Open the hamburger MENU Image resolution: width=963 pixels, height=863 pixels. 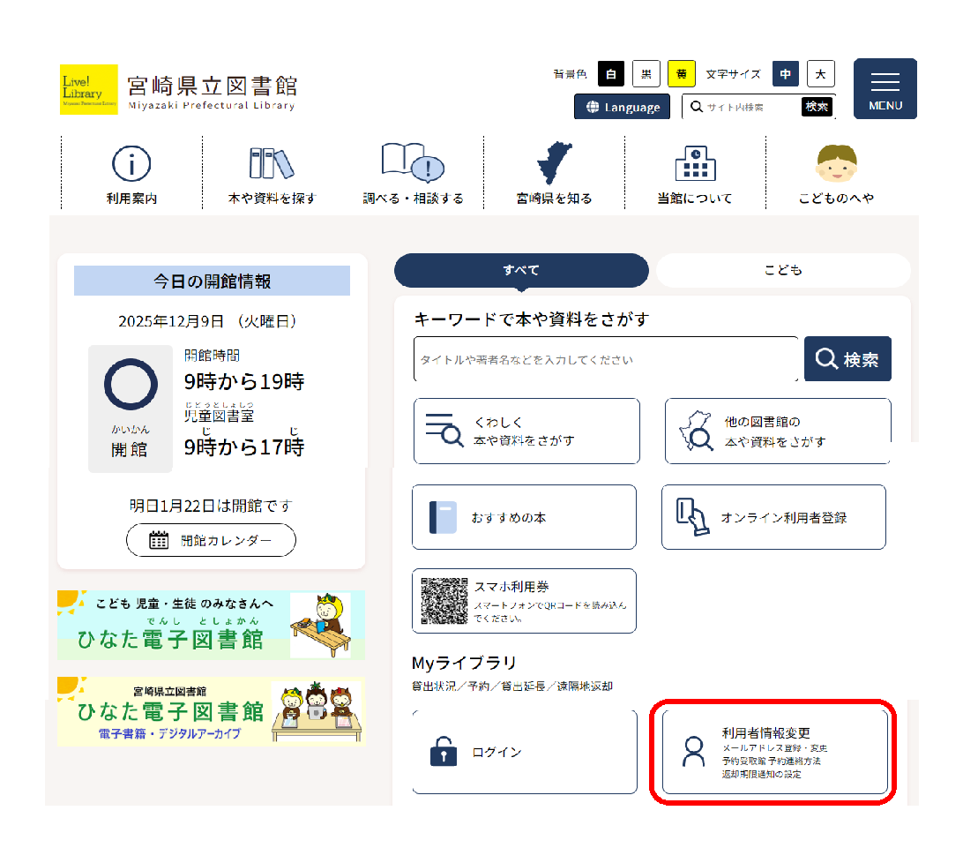click(x=885, y=89)
